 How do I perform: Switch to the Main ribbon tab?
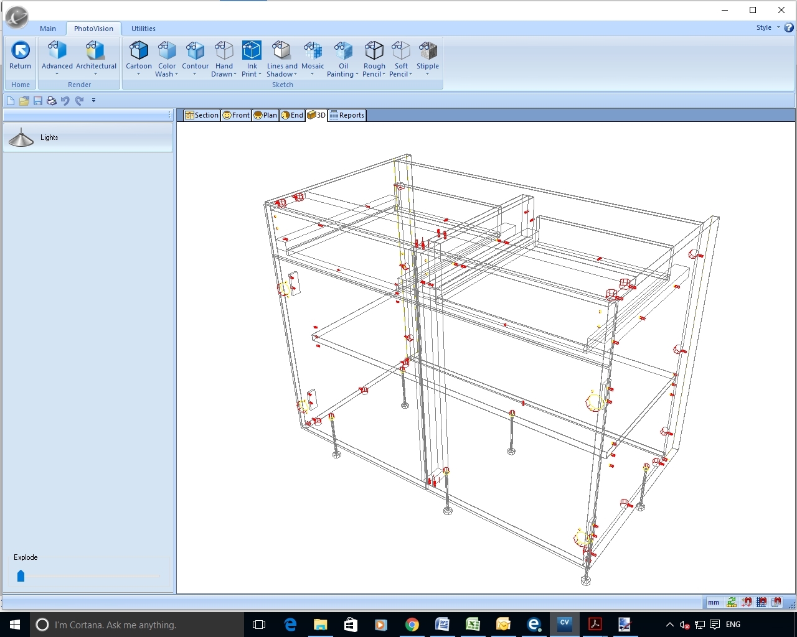pos(48,29)
